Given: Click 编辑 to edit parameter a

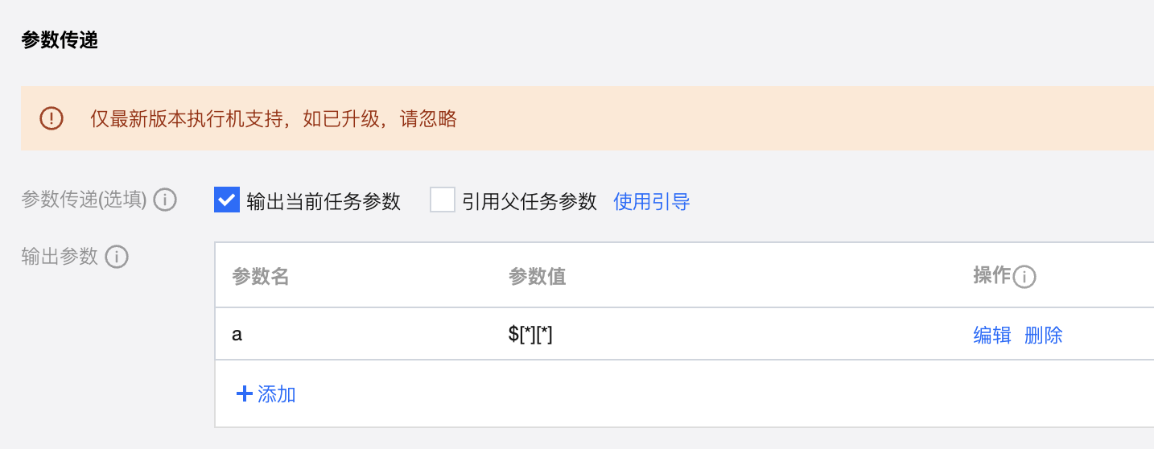Looking at the screenshot, I should point(991,335).
